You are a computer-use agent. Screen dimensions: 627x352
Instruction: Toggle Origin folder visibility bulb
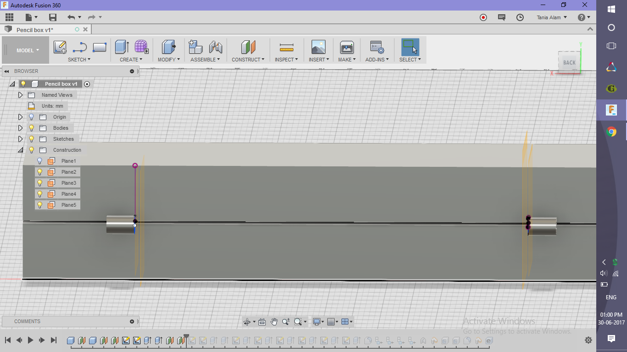tap(32, 117)
